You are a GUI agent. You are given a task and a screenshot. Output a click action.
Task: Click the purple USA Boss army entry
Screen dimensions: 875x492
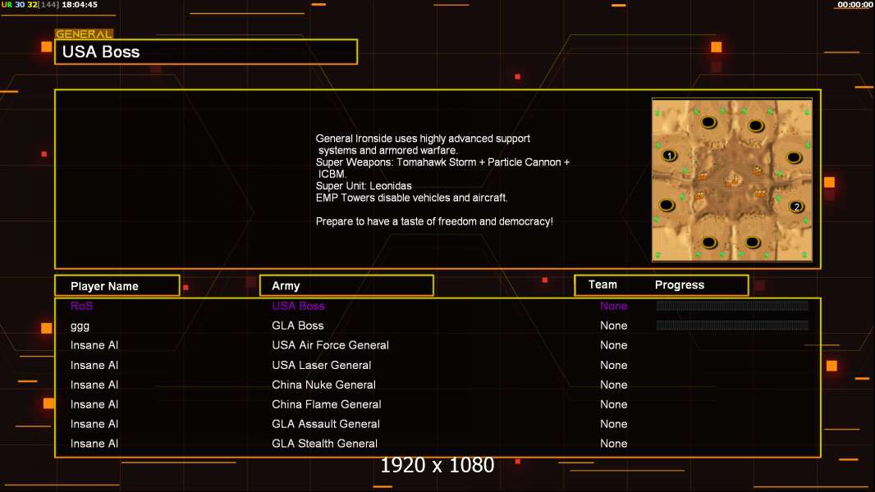pos(298,306)
